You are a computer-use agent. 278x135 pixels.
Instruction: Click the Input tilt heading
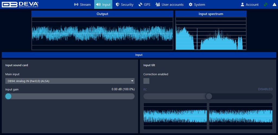pyautogui.click(x=149, y=65)
